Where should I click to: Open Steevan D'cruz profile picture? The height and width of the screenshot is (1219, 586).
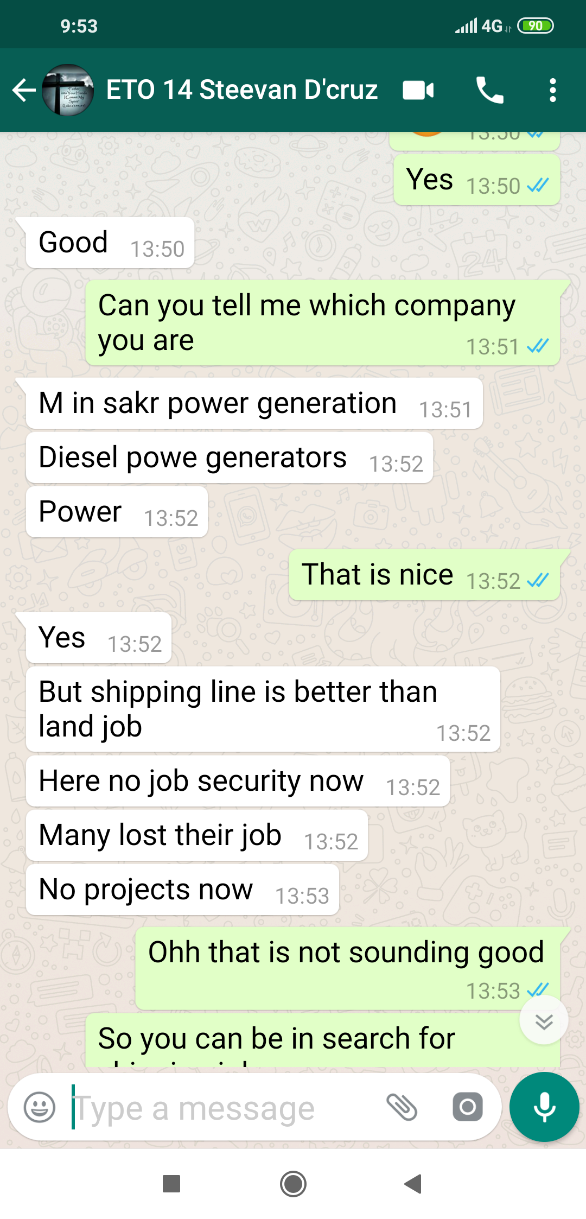[x=68, y=90]
